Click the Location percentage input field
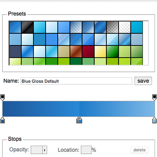Viewport: 157px width, 157px height. click(86, 150)
